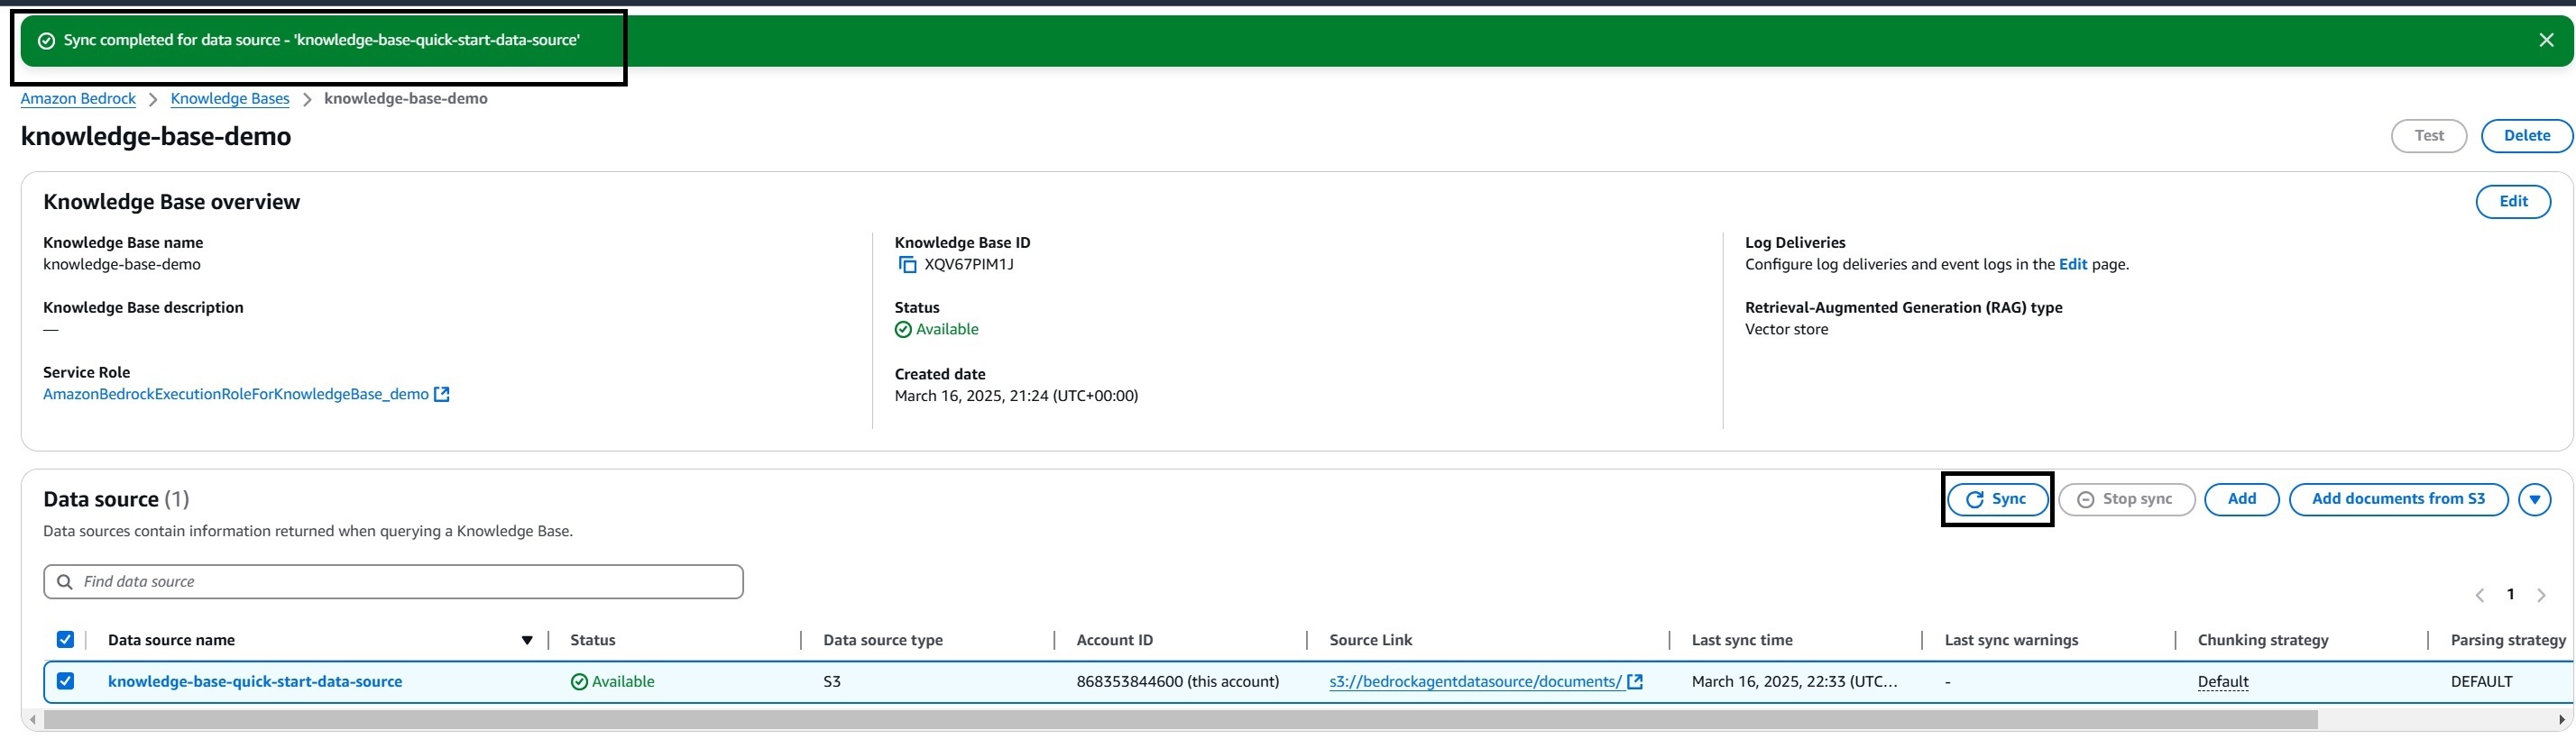Click the Default chunking strategy value
The image size is (2576, 748).
click(2223, 682)
